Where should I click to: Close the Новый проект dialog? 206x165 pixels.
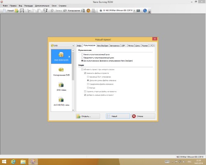click(155, 39)
